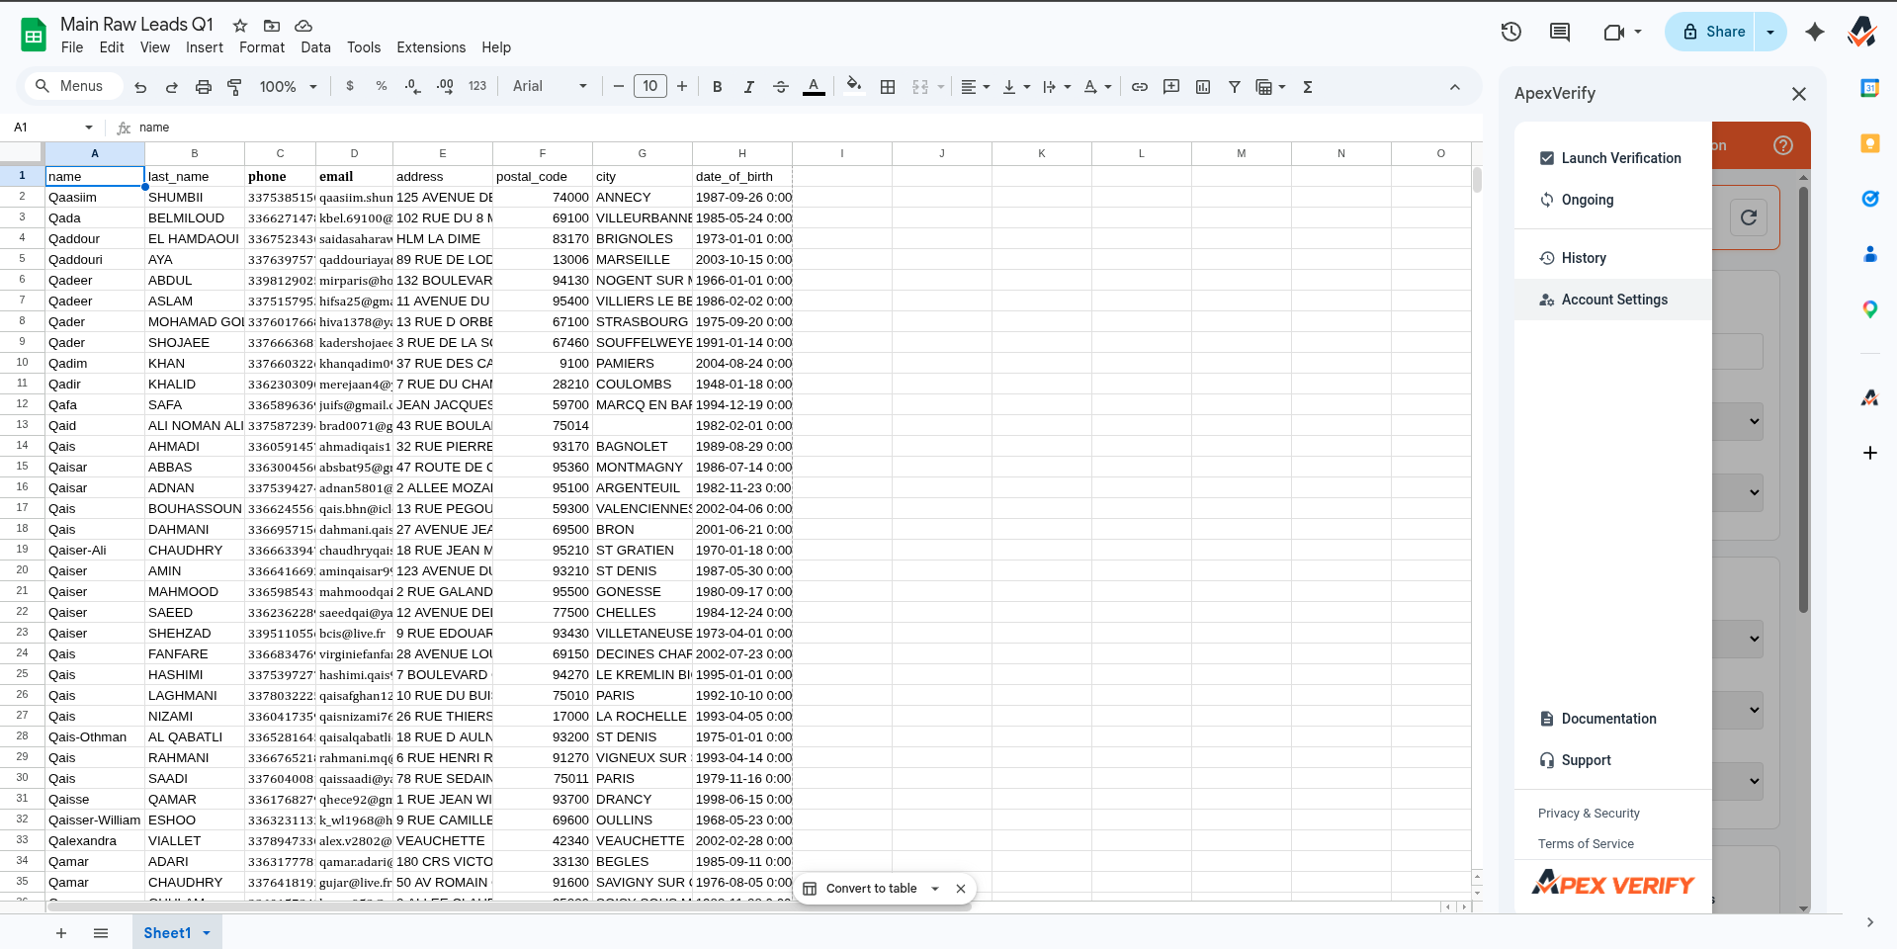Open the text alignment dropdown
Image resolution: width=1897 pixels, height=949 pixels.
[x=975, y=87]
